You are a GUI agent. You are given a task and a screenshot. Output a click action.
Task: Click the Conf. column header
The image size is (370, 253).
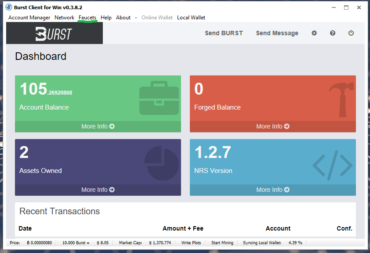coord(345,228)
